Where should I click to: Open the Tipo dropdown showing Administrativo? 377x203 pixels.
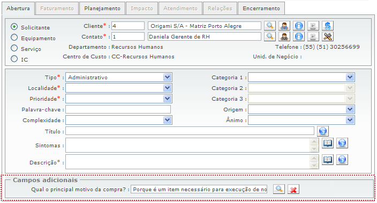(x=119, y=78)
